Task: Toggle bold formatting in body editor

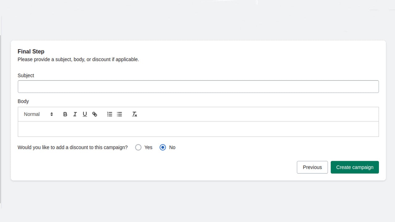Action: [65, 114]
